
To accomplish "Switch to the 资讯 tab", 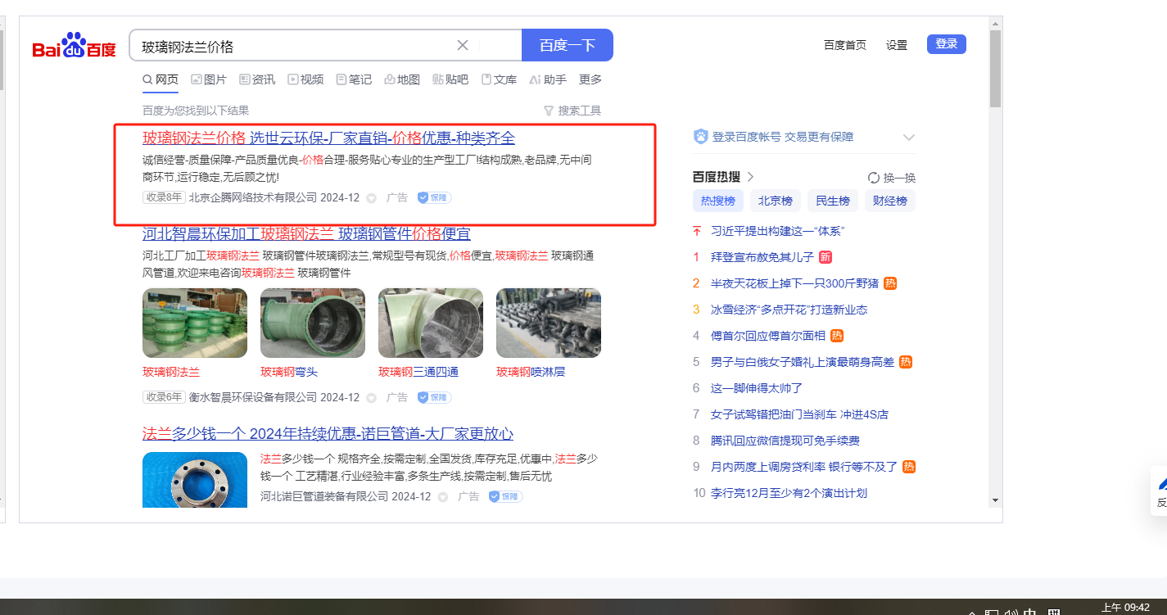I will pyautogui.click(x=257, y=79).
